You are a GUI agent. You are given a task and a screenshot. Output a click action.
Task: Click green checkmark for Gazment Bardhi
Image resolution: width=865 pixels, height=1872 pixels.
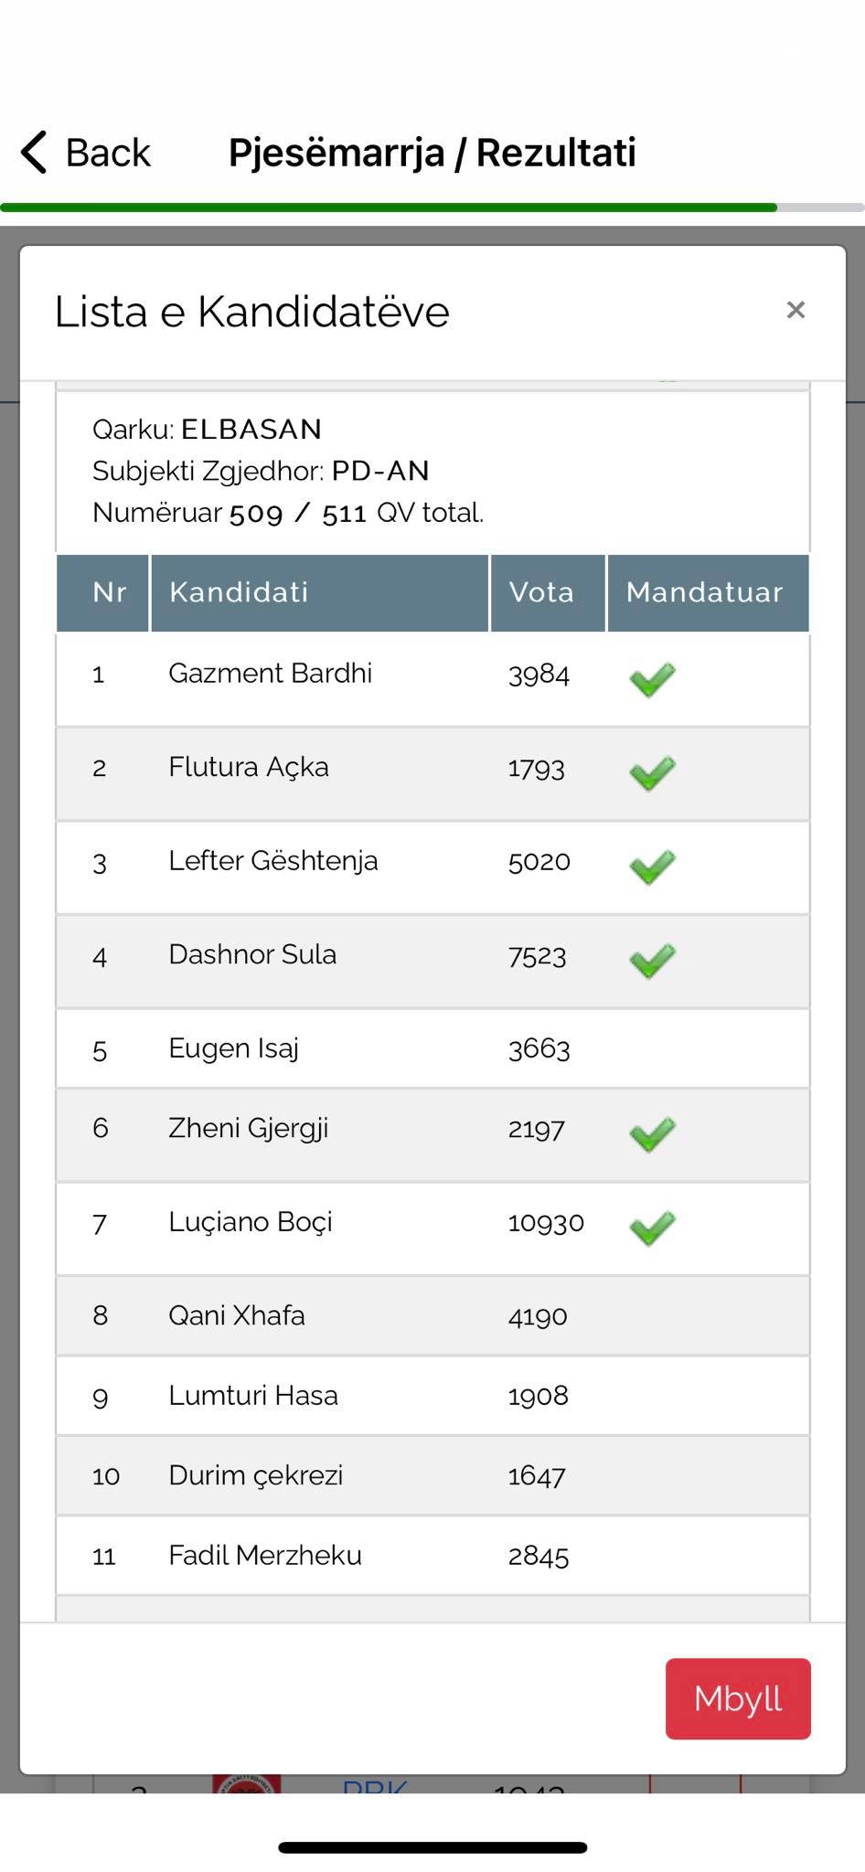652,679
